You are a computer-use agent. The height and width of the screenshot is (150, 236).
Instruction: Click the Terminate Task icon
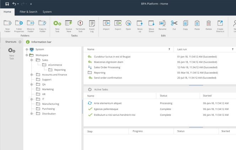point(80,23)
